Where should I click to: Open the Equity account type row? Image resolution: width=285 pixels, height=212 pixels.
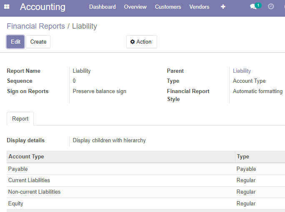coord(146,203)
